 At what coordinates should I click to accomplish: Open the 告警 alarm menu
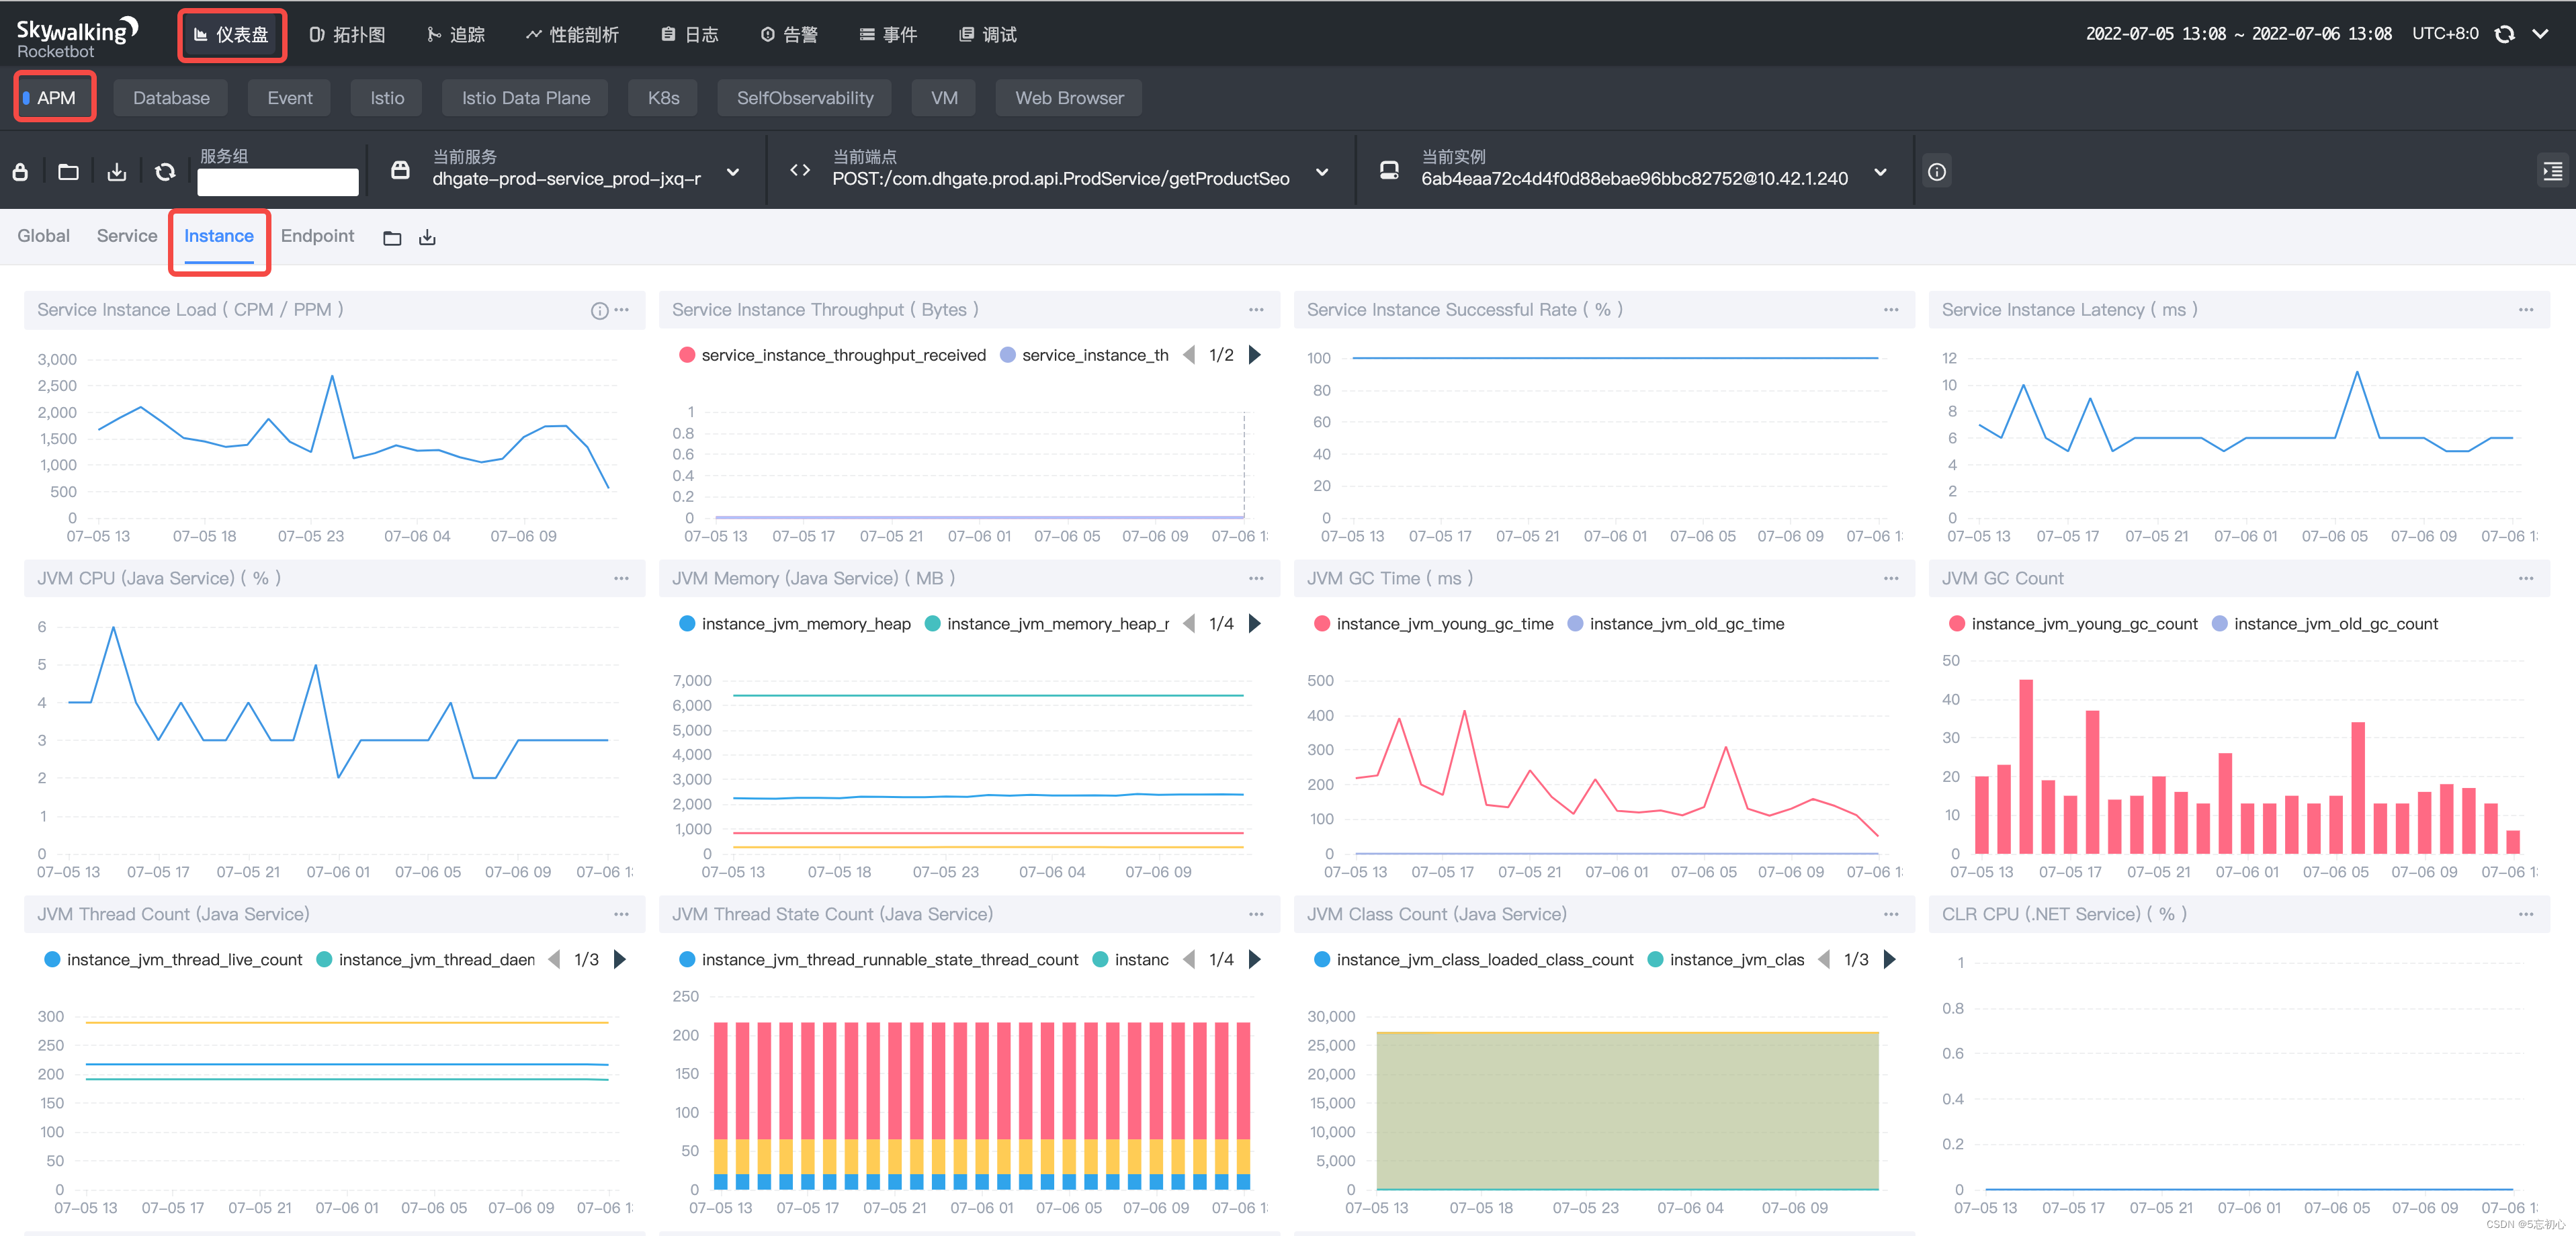(789, 35)
